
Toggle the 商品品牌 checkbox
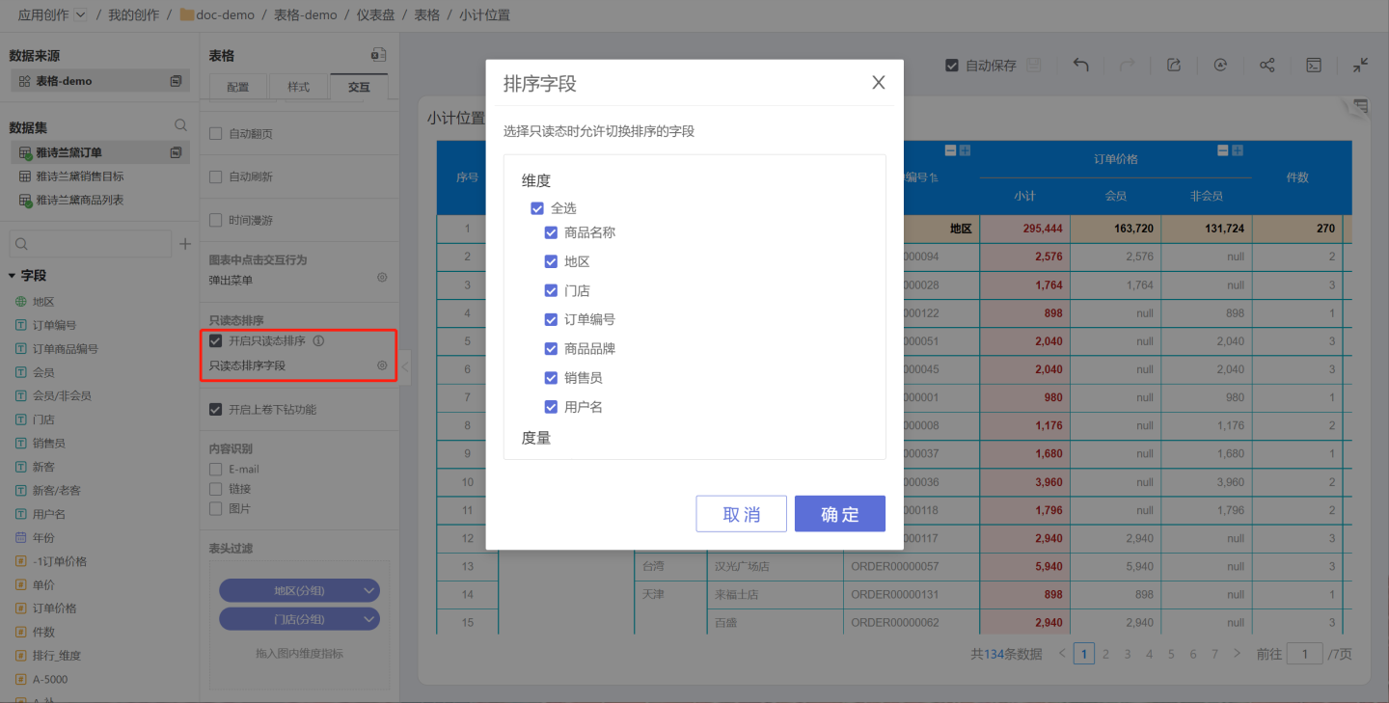[551, 349]
